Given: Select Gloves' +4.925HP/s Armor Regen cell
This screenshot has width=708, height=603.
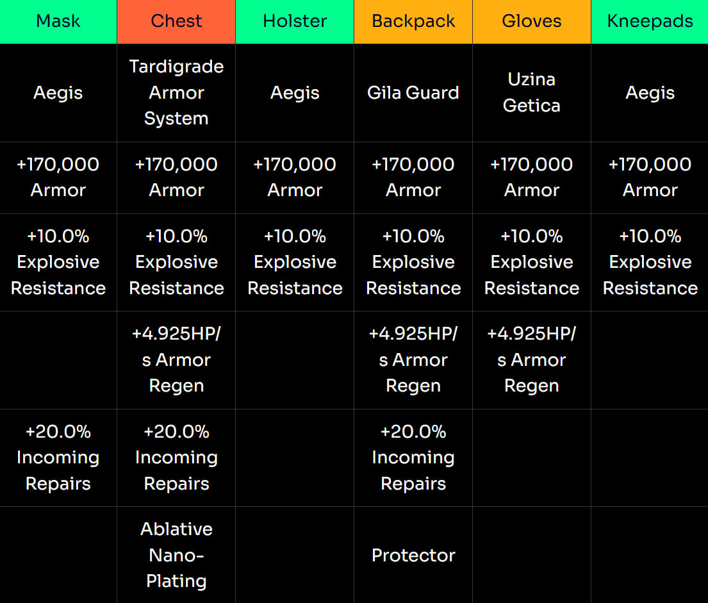Looking at the screenshot, I should pos(532,359).
